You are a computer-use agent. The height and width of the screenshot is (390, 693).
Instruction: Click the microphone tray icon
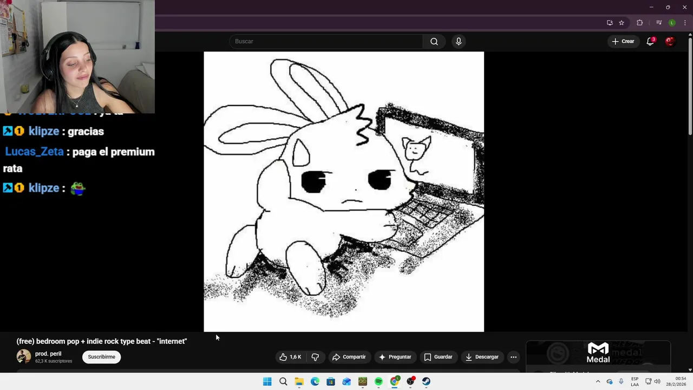pos(621,381)
